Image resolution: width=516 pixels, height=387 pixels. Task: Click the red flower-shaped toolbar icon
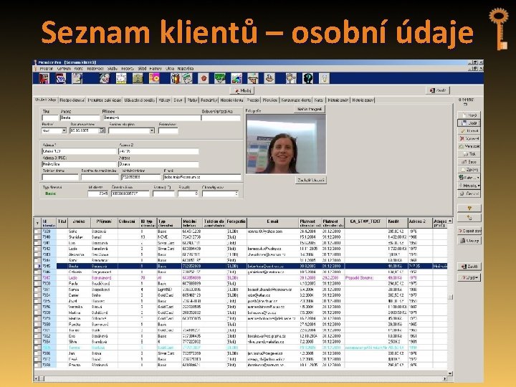tap(204, 78)
